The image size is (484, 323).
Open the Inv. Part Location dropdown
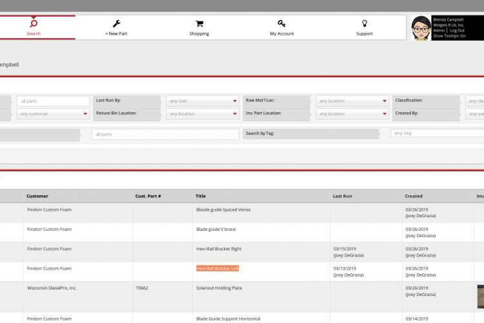point(352,114)
